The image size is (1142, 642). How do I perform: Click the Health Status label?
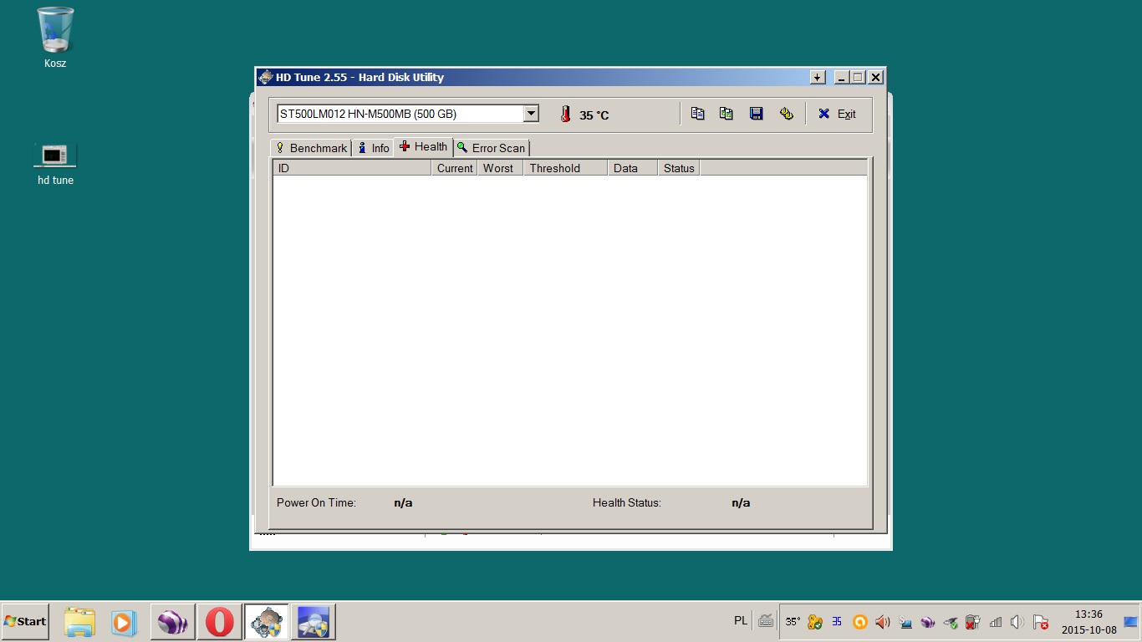click(x=627, y=503)
